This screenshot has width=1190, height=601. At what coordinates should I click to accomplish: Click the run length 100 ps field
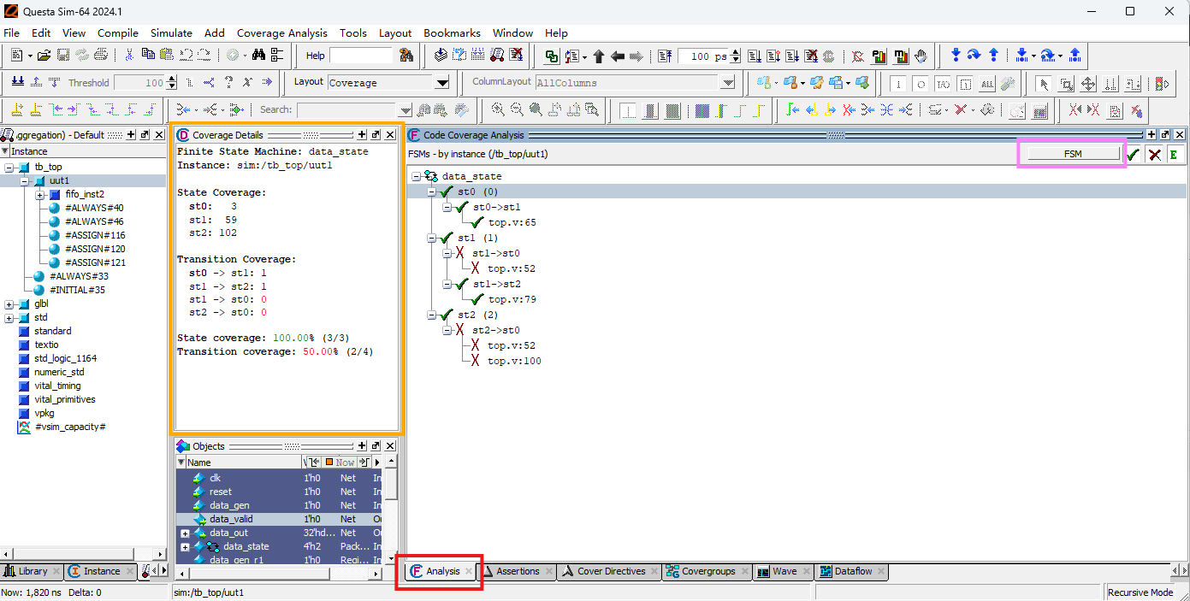(703, 56)
